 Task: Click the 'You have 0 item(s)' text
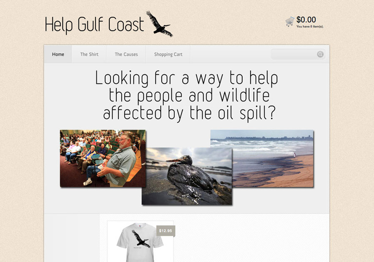[310, 26]
